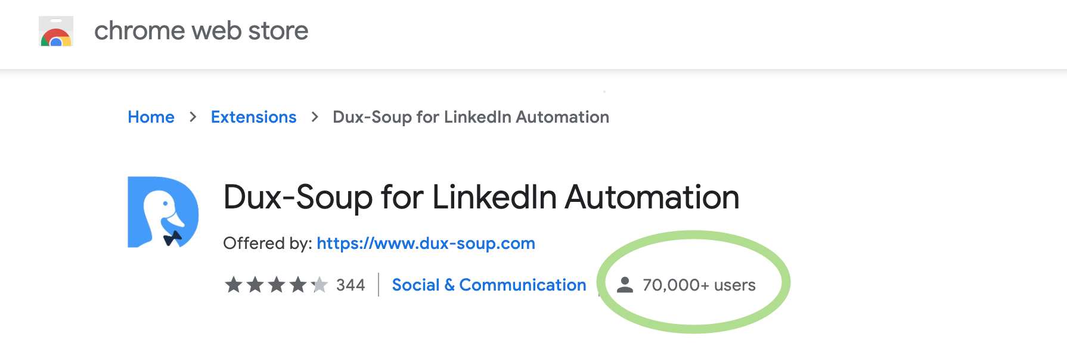Click the third rating star
Image resolution: width=1067 pixels, height=343 pixels.
(x=277, y=285)
